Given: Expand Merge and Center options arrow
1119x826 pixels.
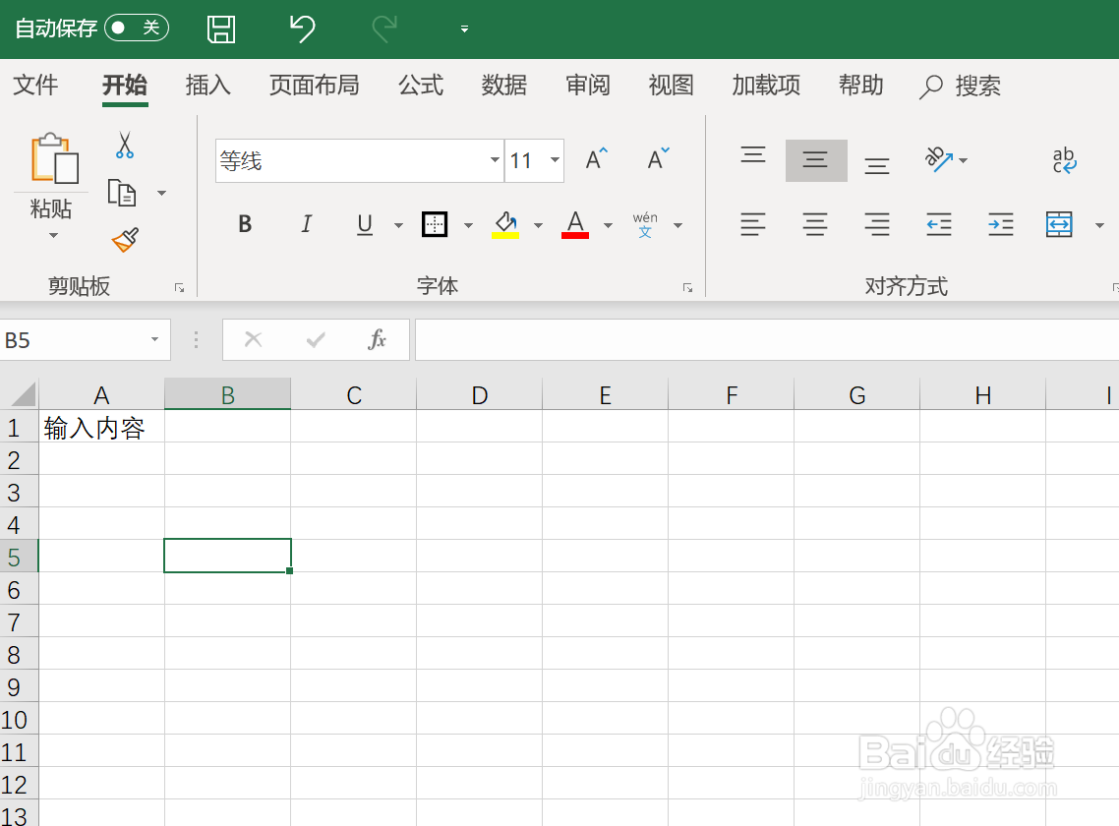Looking at the screenshot, I should [x=1099, y=225].
